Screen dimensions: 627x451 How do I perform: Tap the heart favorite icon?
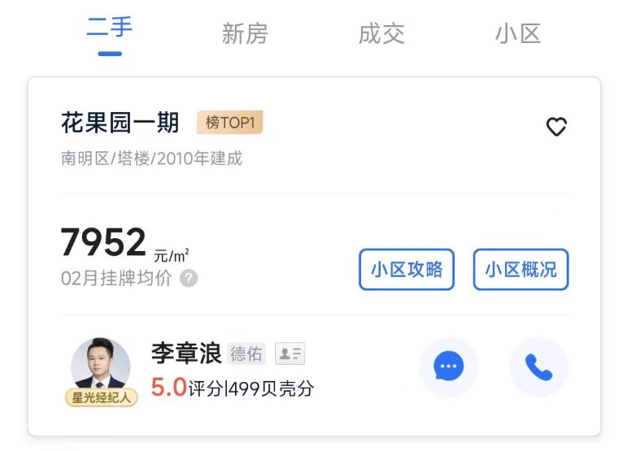(556, 127)
